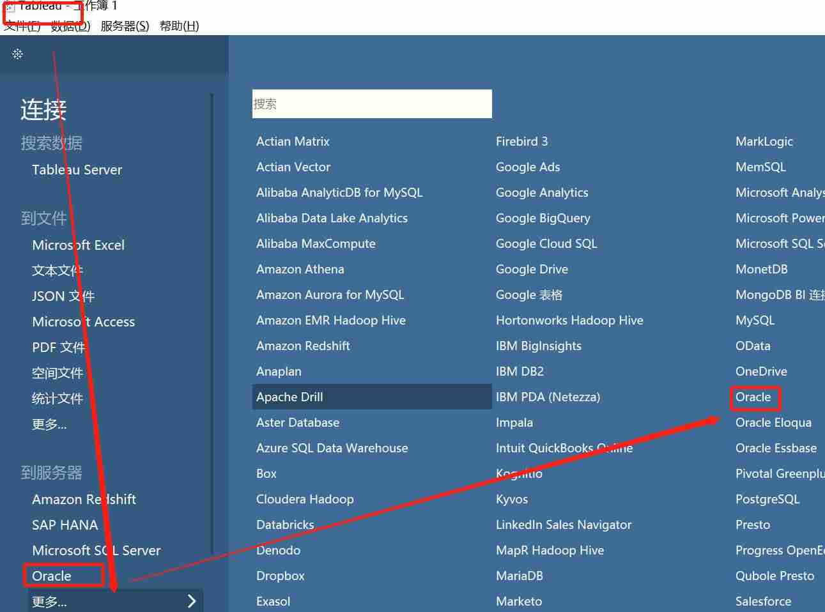Screen dimensions: 825x612
Task: Select the MemSQL connector
Action: (760, 167)
